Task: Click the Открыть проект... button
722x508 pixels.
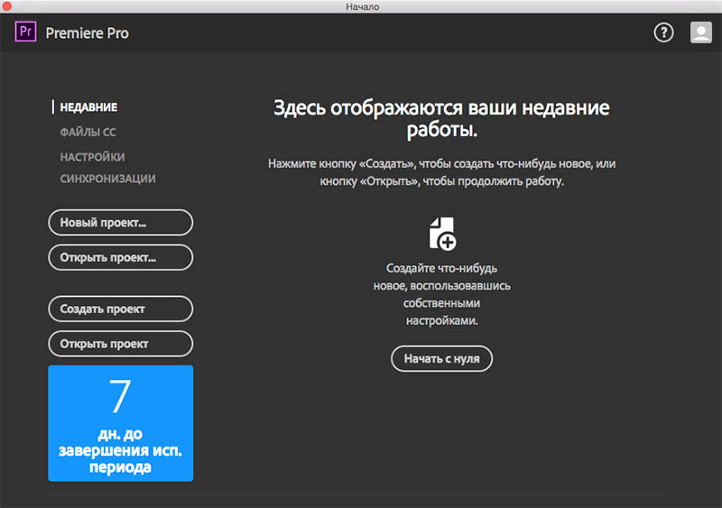Action: point(121,257)
